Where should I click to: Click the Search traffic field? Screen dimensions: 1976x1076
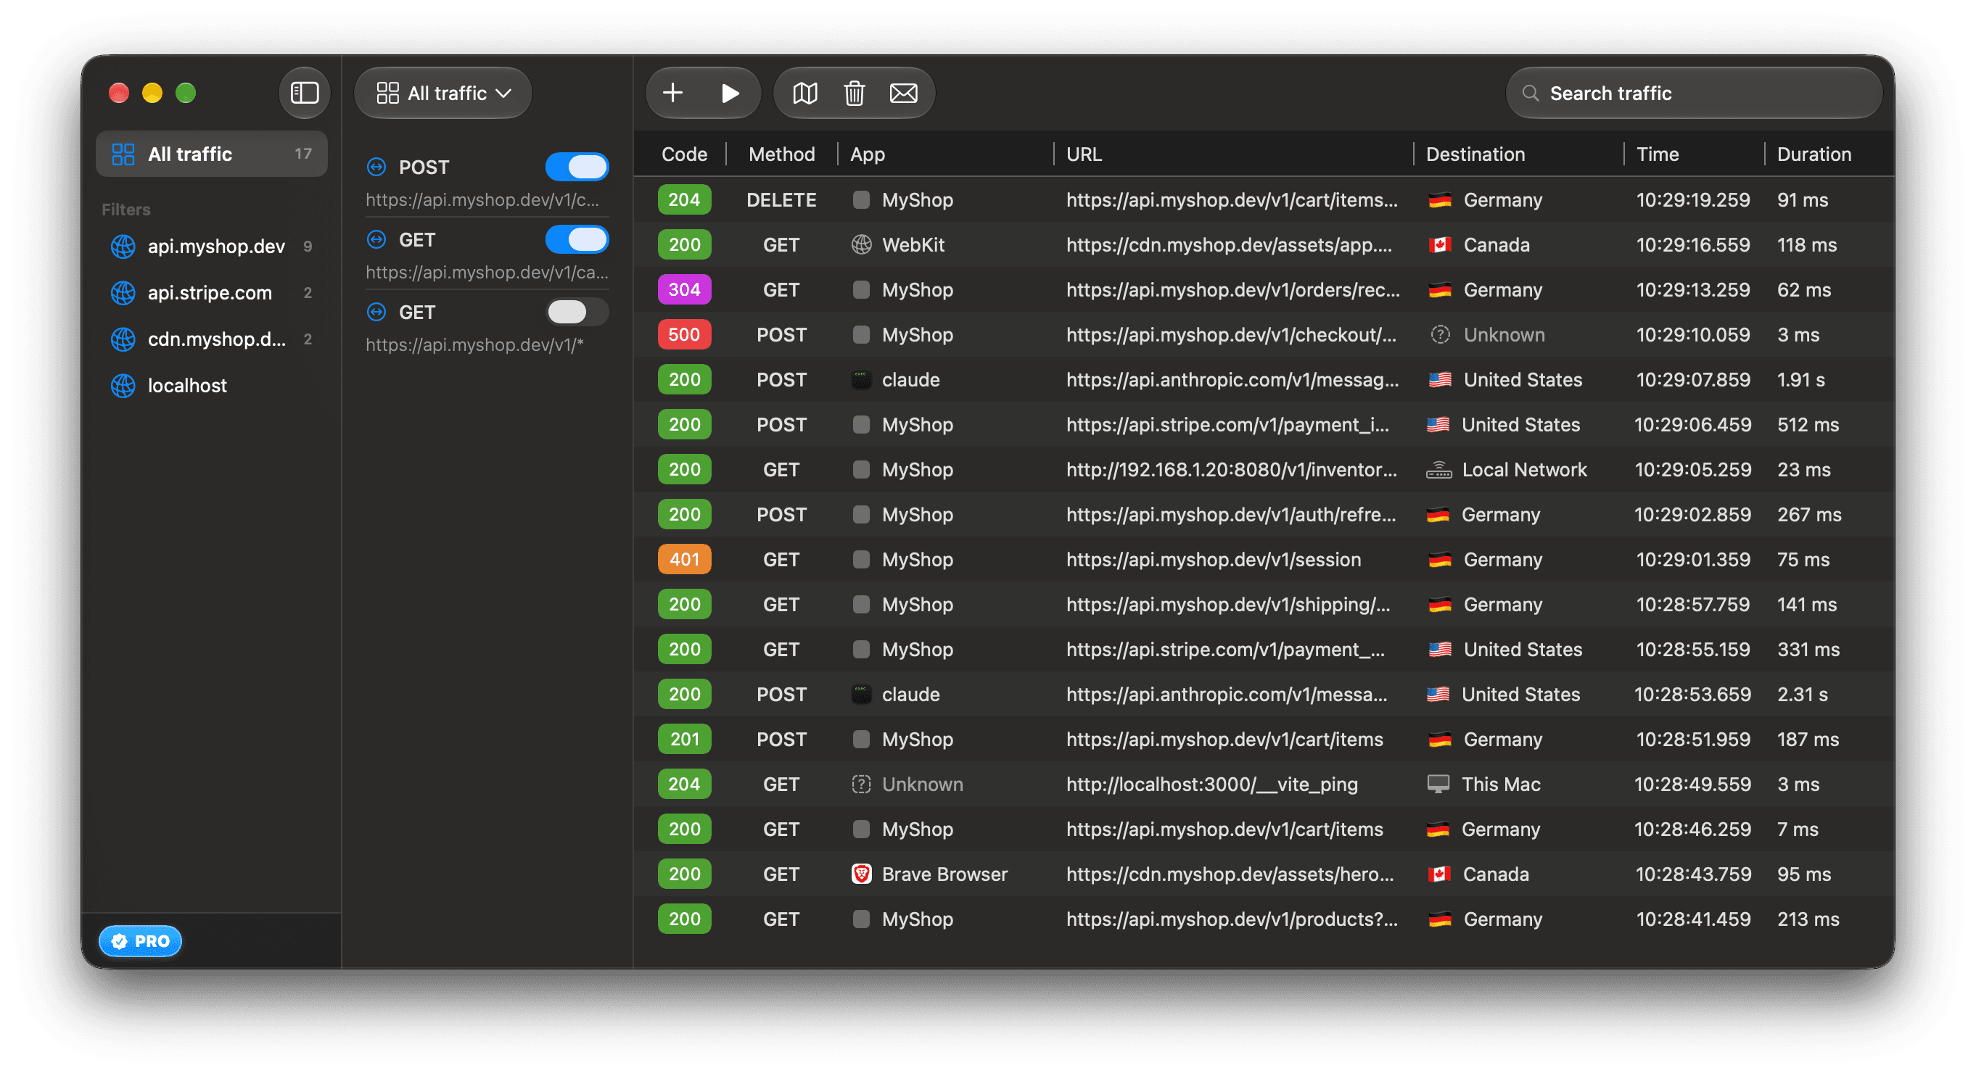[x=1694, y=93]
